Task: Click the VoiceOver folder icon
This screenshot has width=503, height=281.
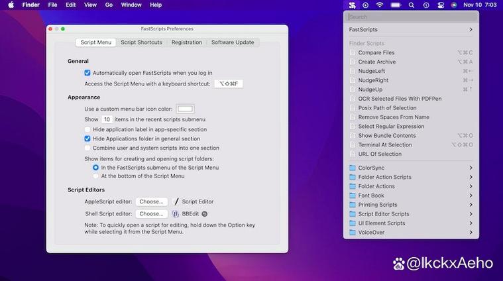Action: point(353,232)
